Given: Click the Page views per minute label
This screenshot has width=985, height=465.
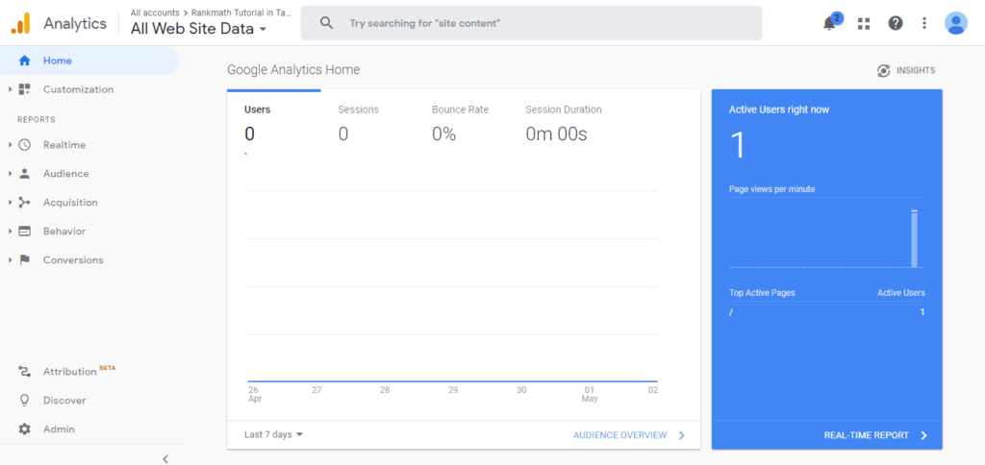Looking at the screenshot, I should coord(772,189).
